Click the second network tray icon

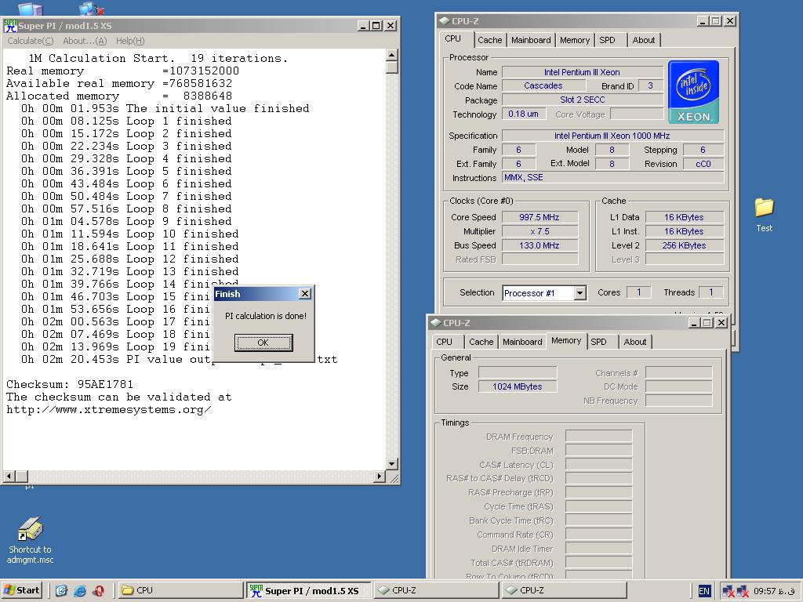click(x=743, y=591)
